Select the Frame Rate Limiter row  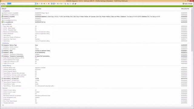96,26
